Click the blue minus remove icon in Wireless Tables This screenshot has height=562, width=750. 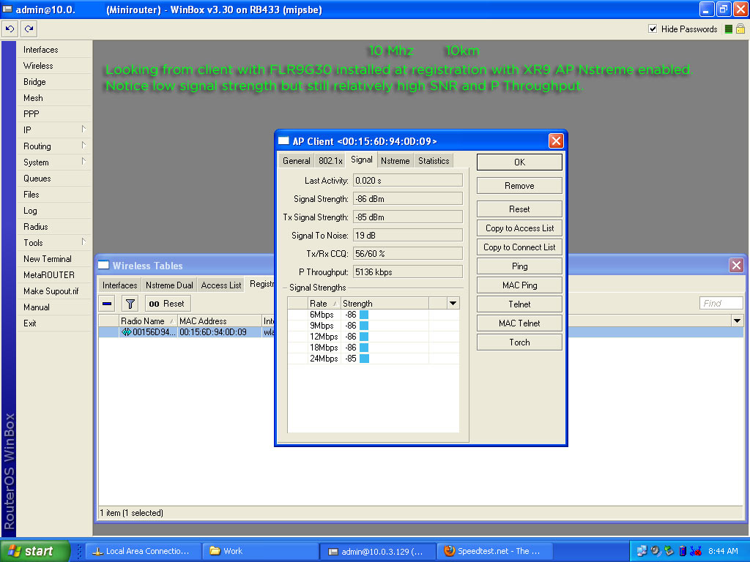[107, 304]
